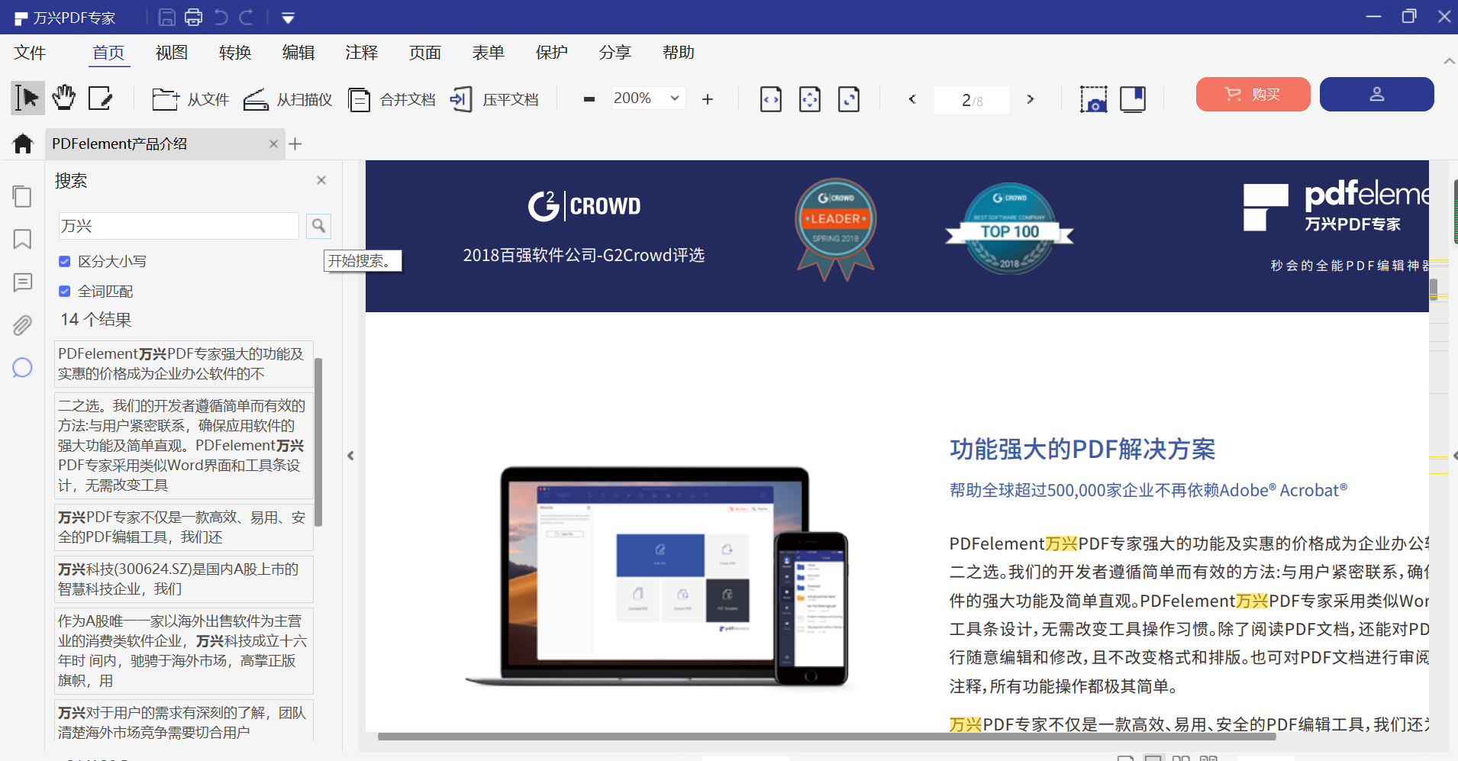
Task: Start the search with the magnifier button
Action: coord(318,225)
